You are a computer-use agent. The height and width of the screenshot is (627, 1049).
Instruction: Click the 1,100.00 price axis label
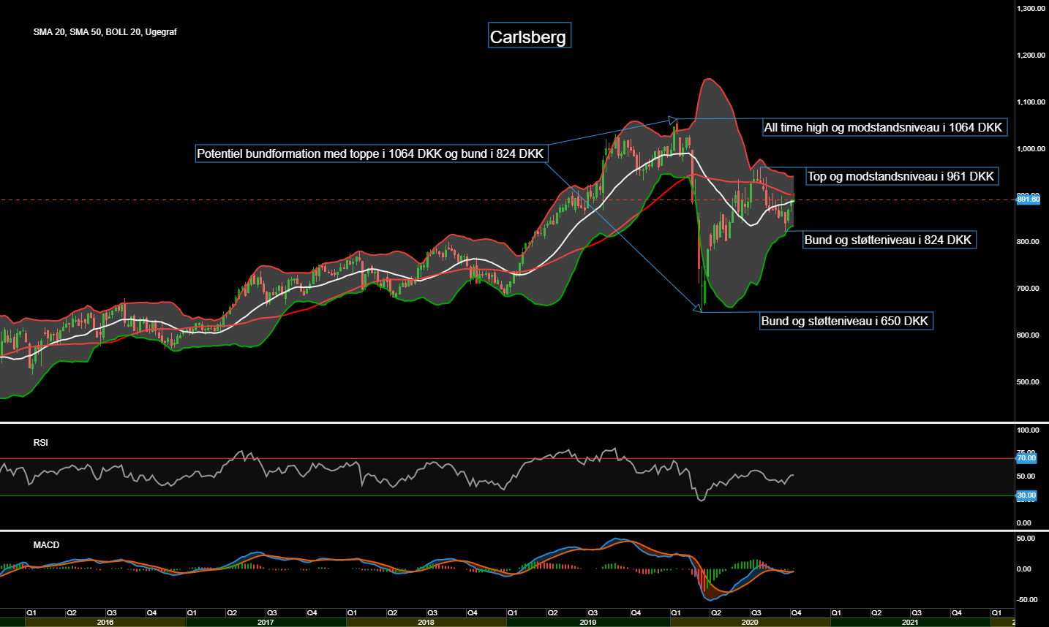1031,102
